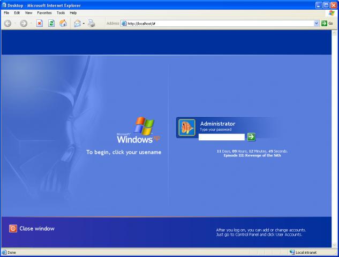Viewport: 339px width, 257px height.
Task: Open the Mail toolbar icon
Action: click(x=77, y=24)
